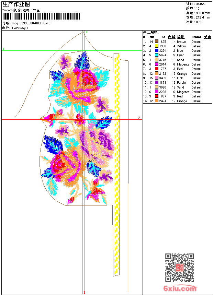Pick the Blue color swatch in row 3
Screen dimensions: 213x295
(x=156, y=50)
